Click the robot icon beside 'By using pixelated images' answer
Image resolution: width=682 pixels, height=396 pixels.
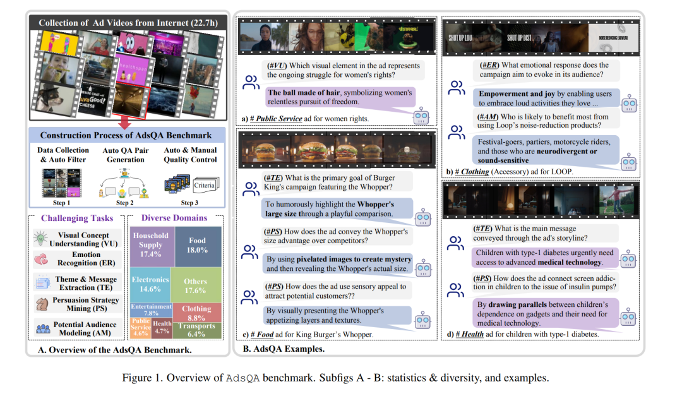(x=423, y=268)
